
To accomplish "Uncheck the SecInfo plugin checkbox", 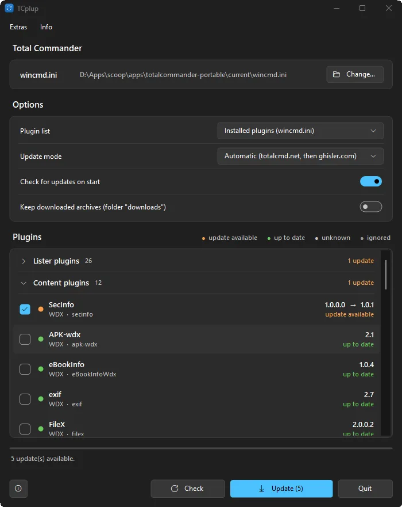I will [25, 309].
